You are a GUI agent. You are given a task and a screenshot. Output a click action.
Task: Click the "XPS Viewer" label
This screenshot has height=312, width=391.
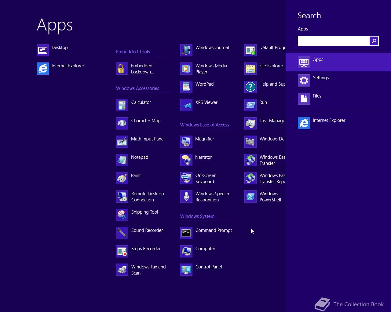coord(206,102)
